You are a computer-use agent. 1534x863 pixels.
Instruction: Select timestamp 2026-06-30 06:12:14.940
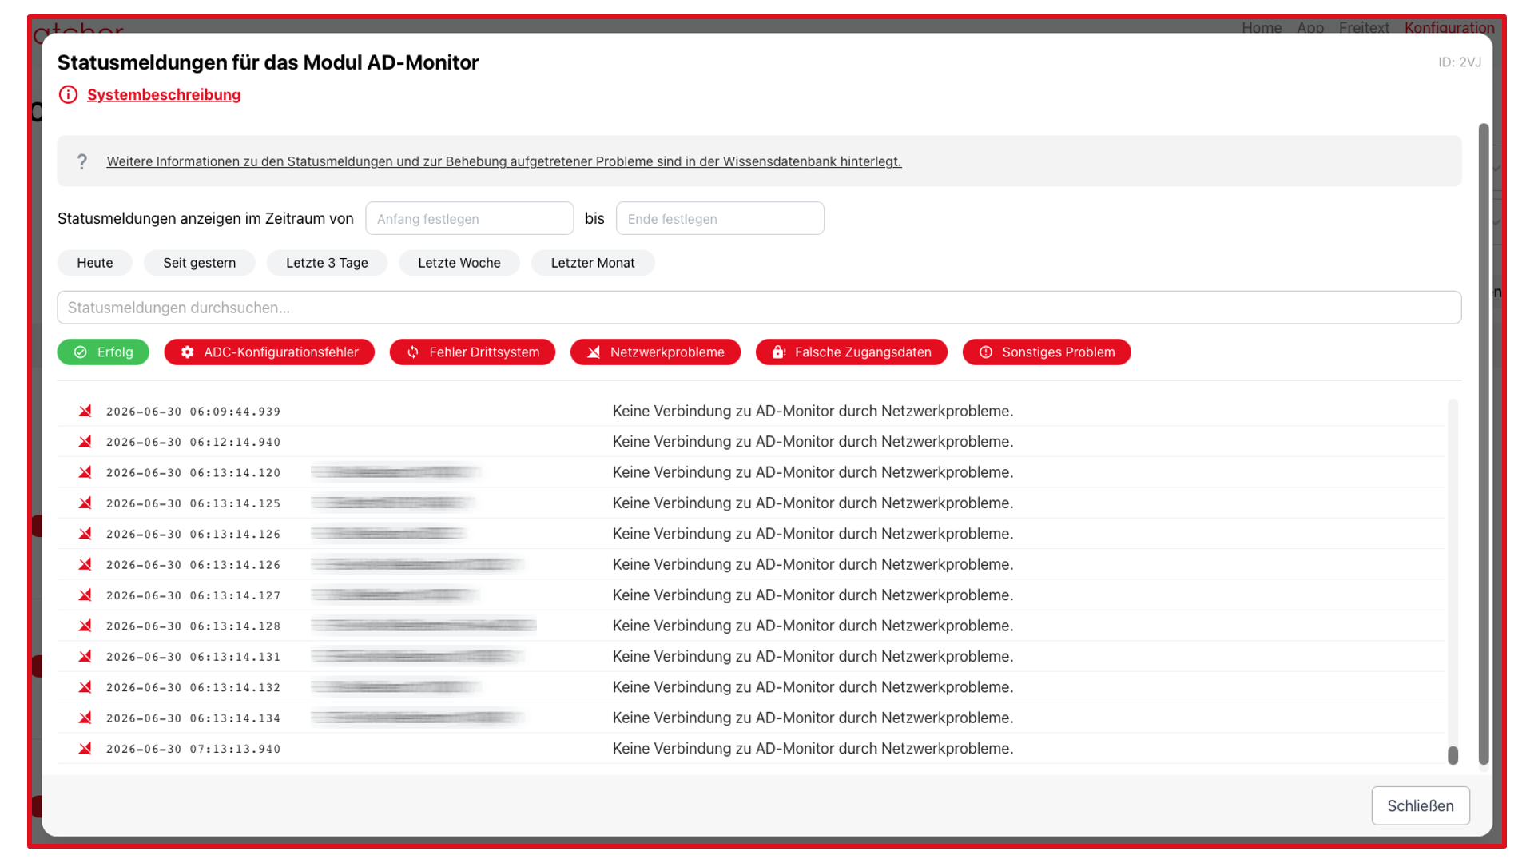193,442
